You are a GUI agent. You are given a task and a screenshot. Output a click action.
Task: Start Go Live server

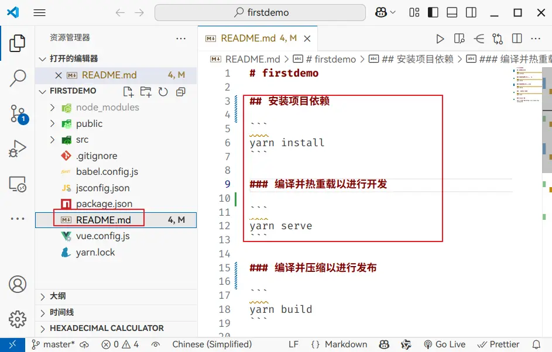[445, 344]
